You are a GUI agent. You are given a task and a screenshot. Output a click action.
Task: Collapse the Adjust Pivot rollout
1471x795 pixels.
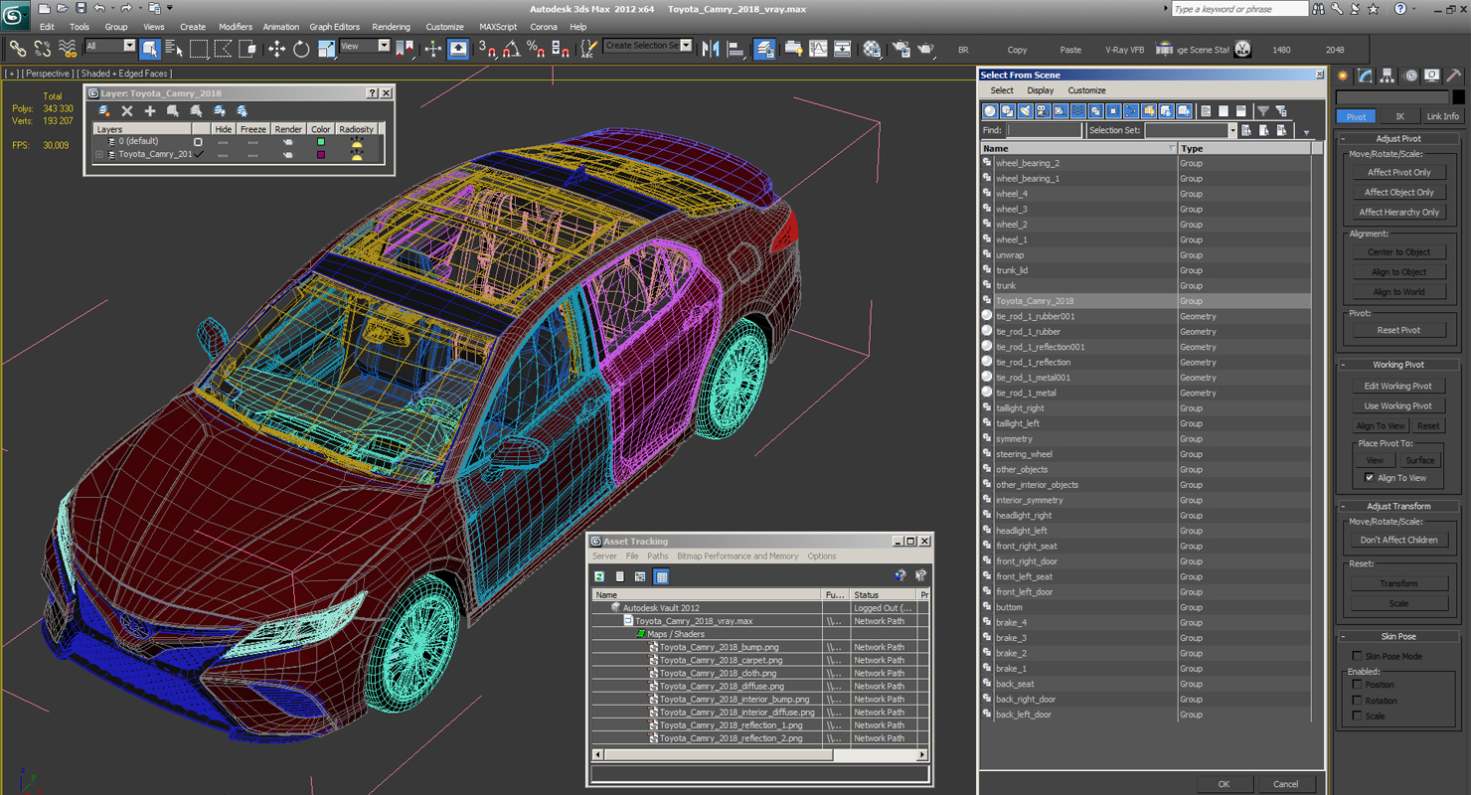1397,139
